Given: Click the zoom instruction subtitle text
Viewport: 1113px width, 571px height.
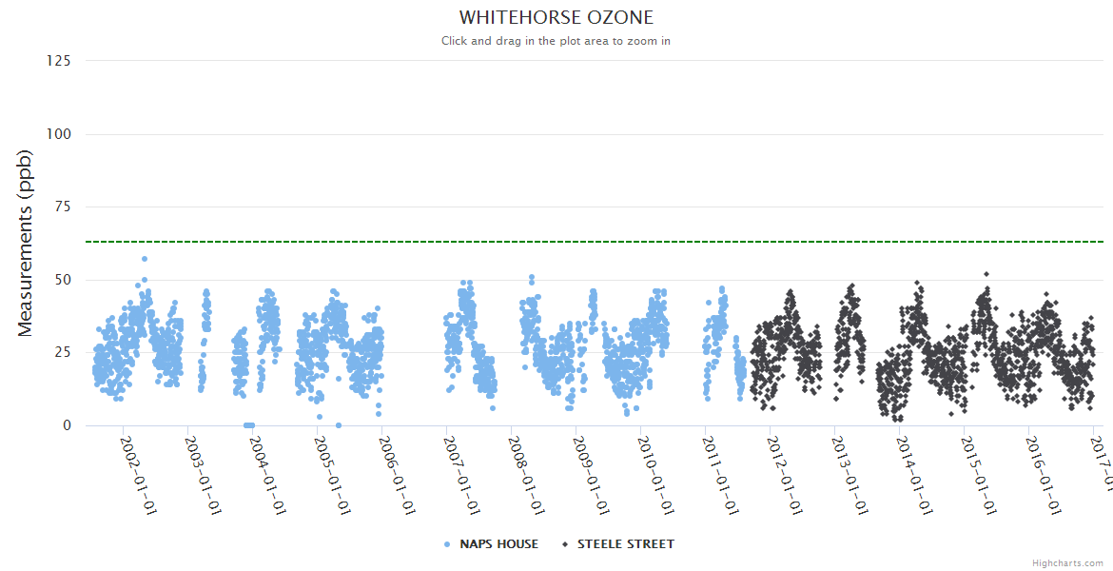Looking at the screenshot, I should pyautogui.click(x=556, y=41).
